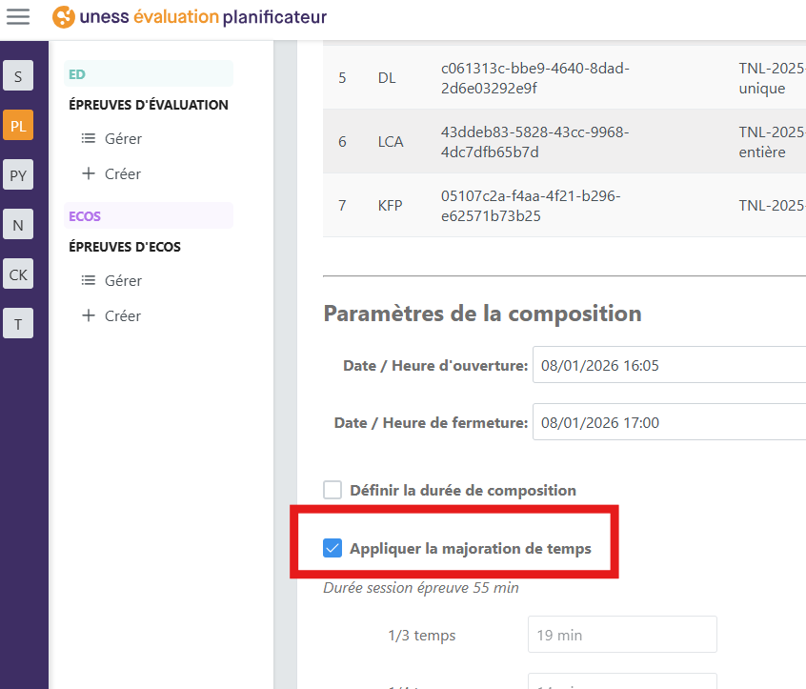
Task: Open the CK sidebar module
Action: click(18, 274)
